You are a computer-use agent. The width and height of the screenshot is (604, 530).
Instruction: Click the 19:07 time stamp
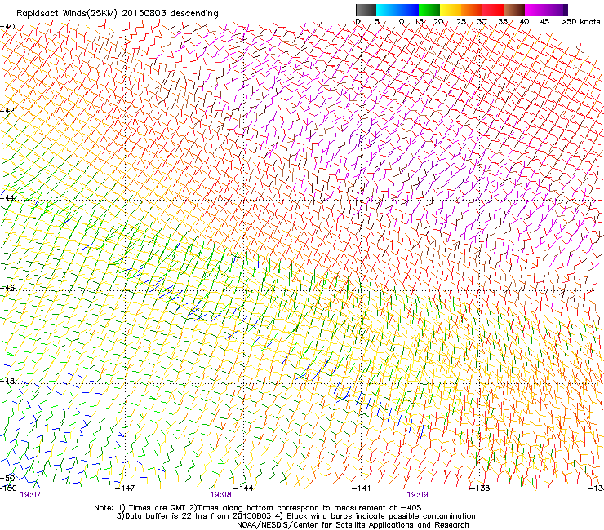pyautogui.click(x=30, y=495)
